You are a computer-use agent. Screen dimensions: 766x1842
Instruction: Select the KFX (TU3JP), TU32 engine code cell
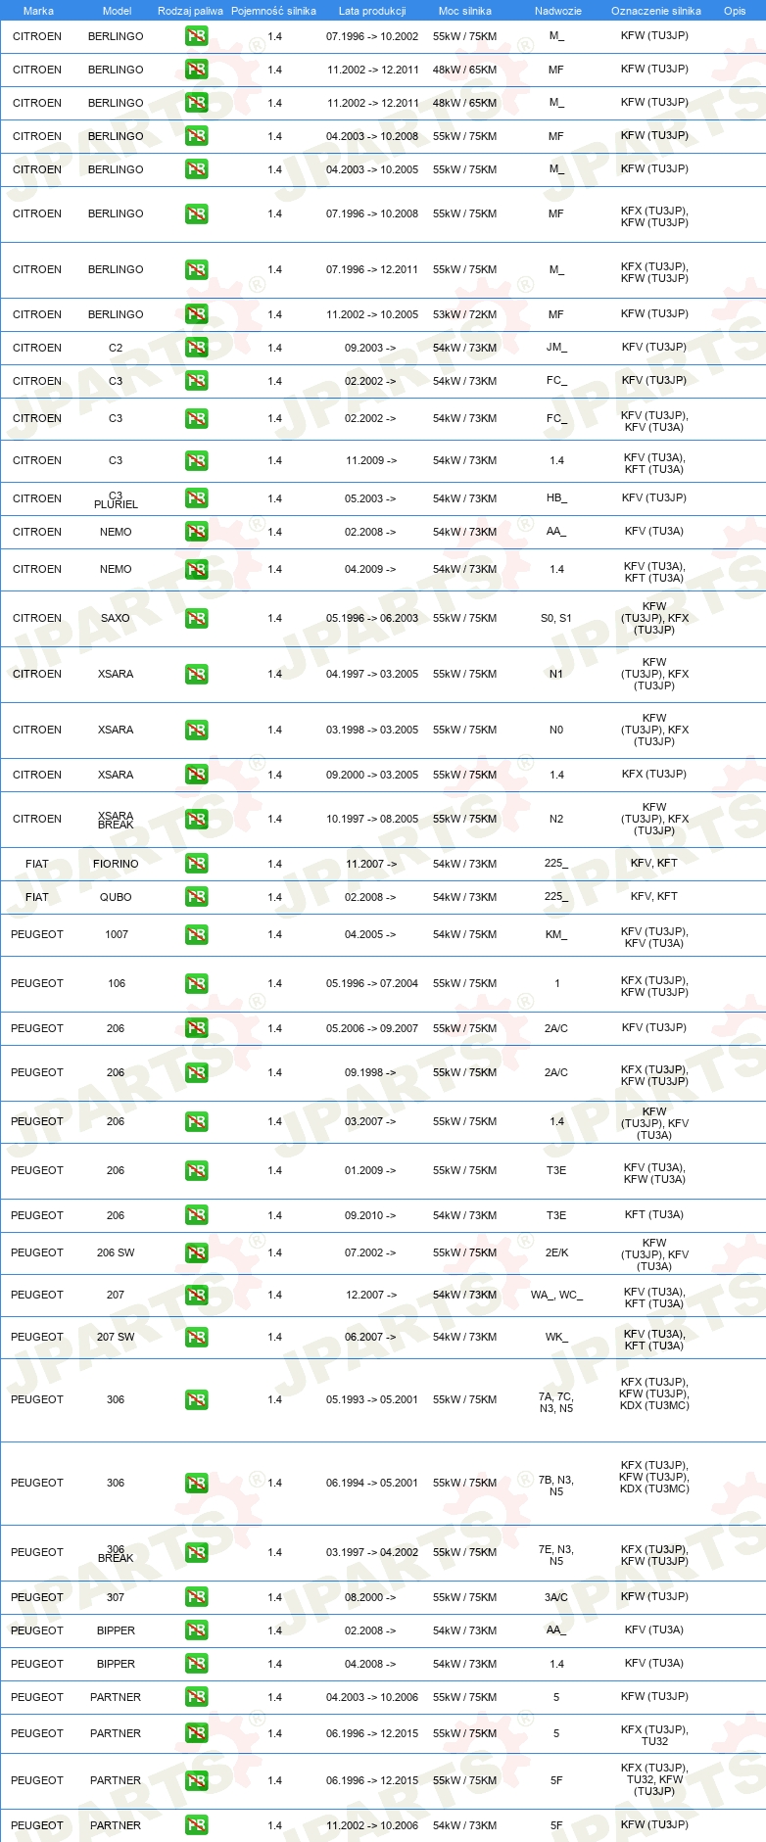click(x=654, y=1736)
